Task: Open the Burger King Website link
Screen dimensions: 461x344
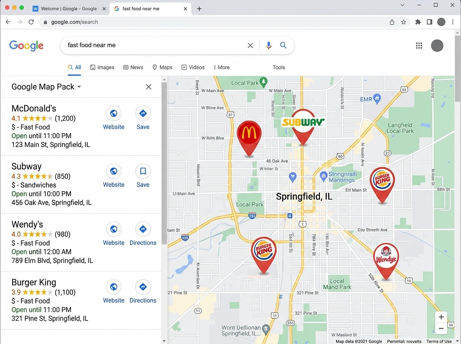Action: [x=113, y=287]
